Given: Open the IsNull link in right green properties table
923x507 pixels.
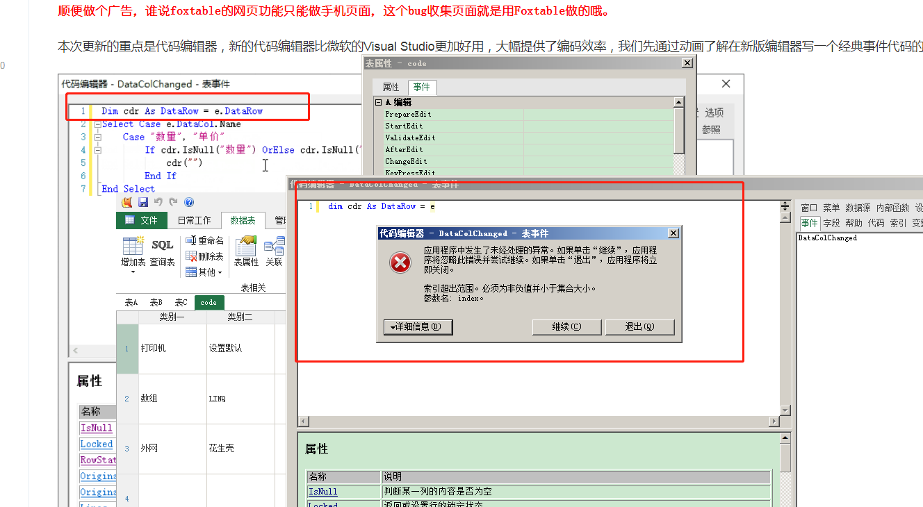Looking at the screenshot, I should (x=322, y=491).
